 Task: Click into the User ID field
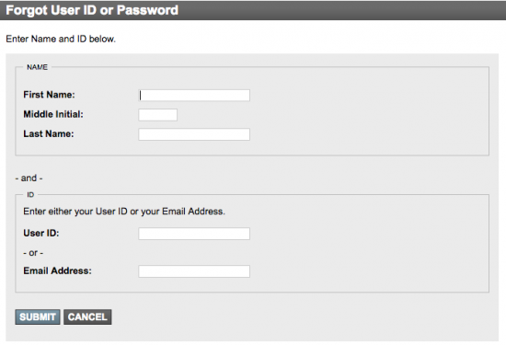[194, 234]
